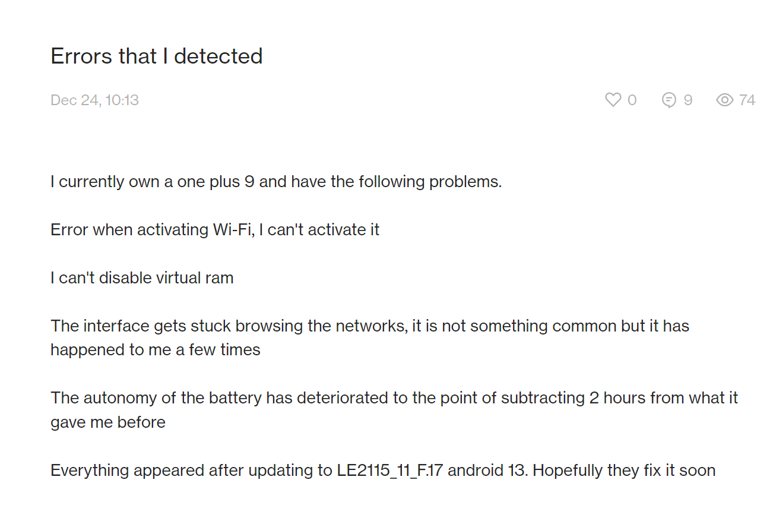The height and width of the screenshot is (505, 773).
Task: Click the like count 0
Action: [x=632, y=100]
